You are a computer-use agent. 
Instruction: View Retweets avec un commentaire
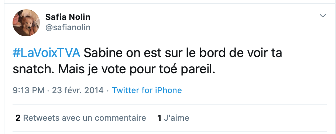click(81, 118)
